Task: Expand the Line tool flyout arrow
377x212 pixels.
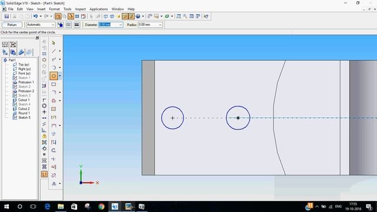Action: pyautogui.click(x=60, y=51)
